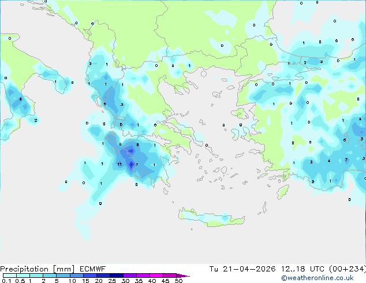Click the 0.1–0.5 mm palest legend swatch

[x=10, y=275]
